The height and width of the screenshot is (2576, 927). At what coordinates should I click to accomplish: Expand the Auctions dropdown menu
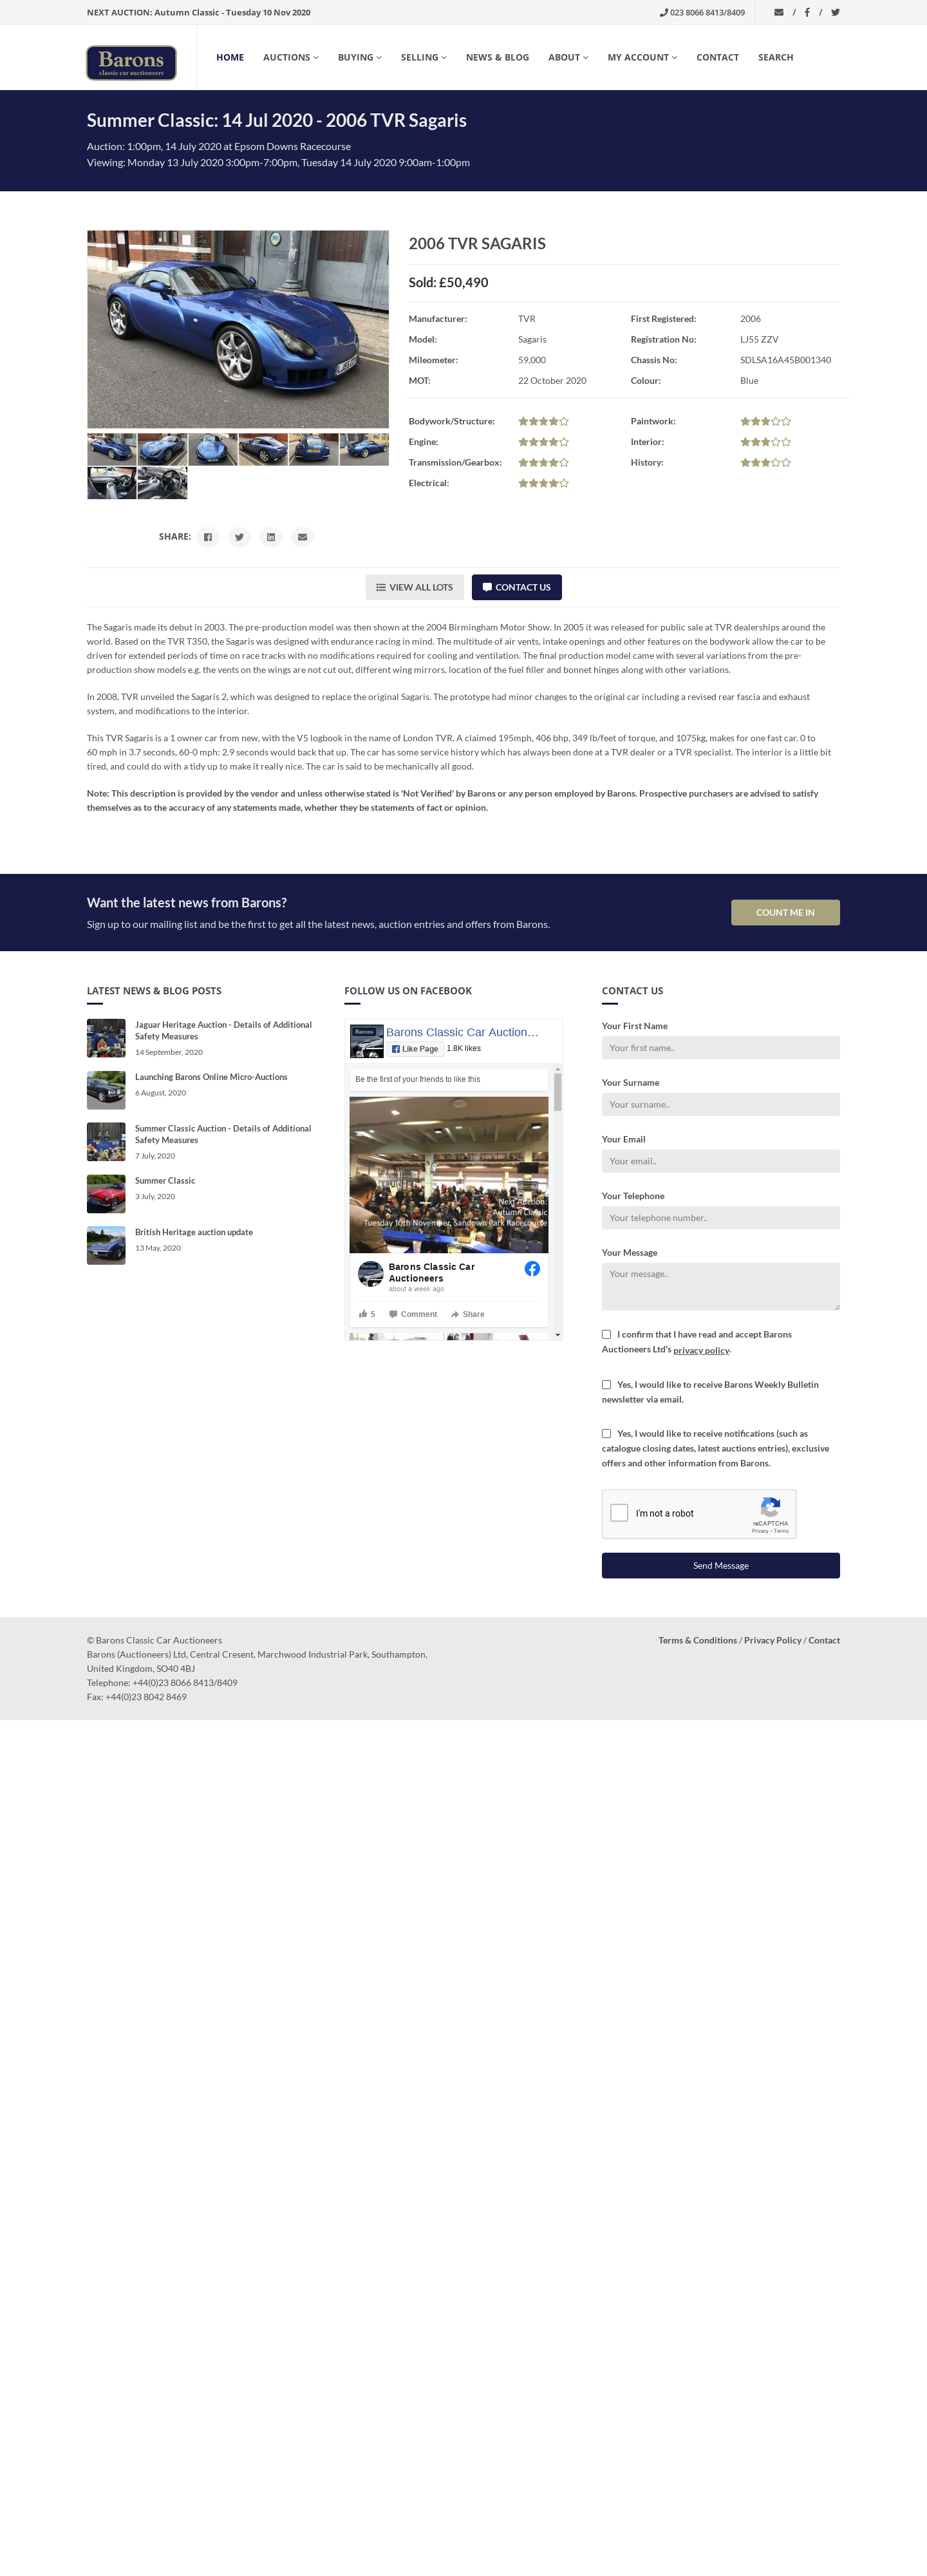tap(291, 58)
